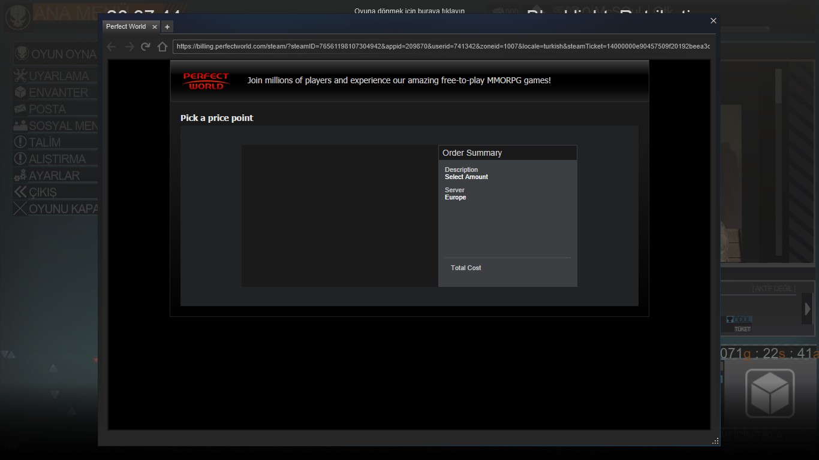Open AYARLAR in game menu
This screenshot has width=819, height=460.
click(x=55, y=176)
